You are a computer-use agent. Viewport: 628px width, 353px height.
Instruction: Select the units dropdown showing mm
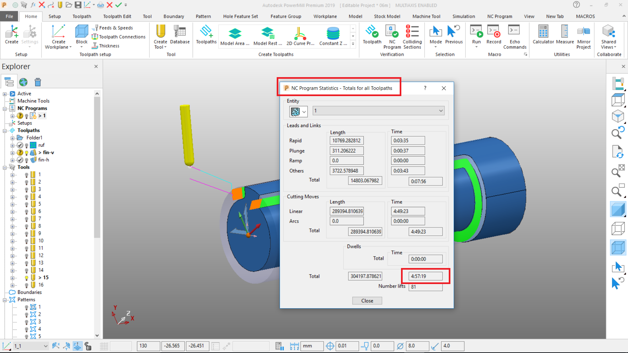click(x=312, y=346)
